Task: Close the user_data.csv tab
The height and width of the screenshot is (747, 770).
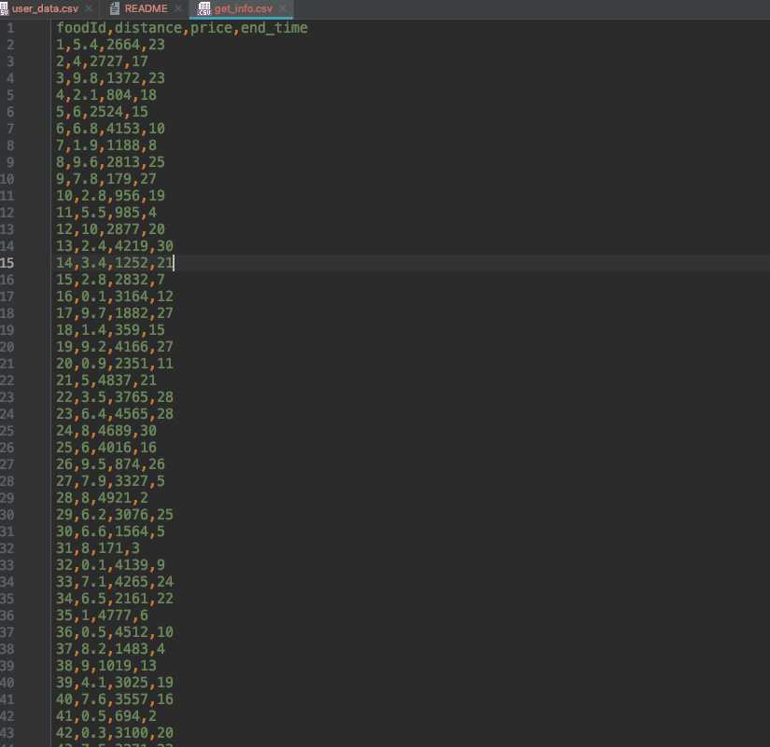Action: (89, 8)
